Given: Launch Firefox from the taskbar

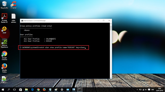Looking at the screenshot, I should pyautogui.click(x=44, y=90).
